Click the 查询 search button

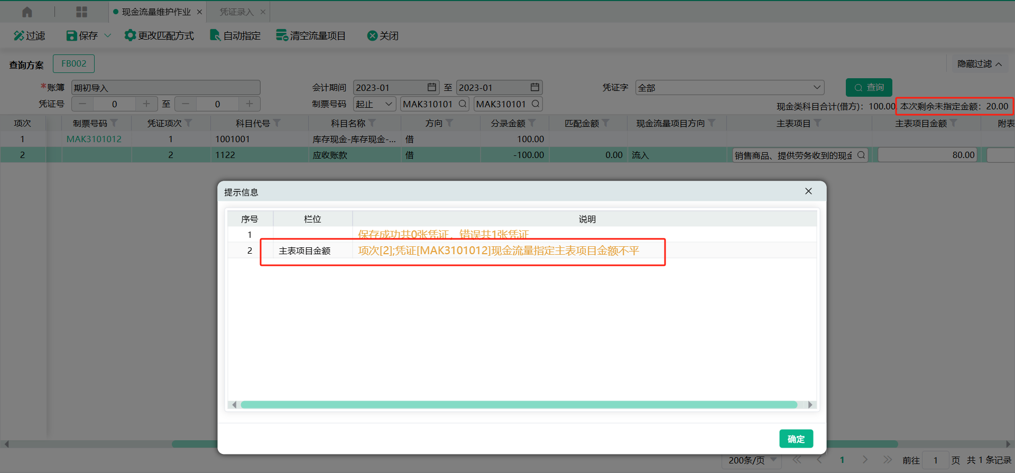pos(869,87)
